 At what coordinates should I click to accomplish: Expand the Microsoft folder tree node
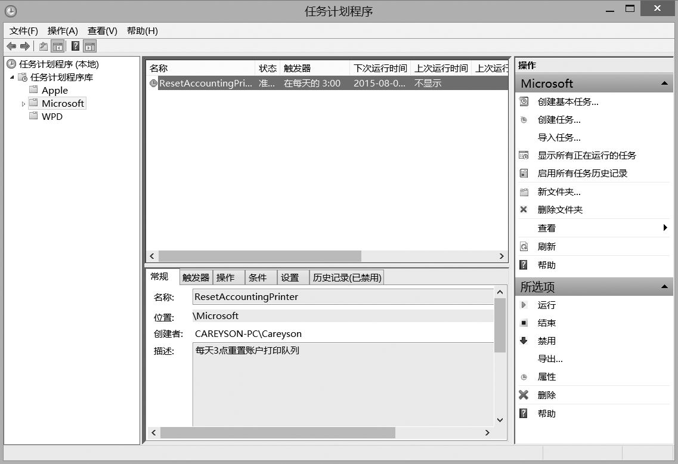tap(24, 104)
